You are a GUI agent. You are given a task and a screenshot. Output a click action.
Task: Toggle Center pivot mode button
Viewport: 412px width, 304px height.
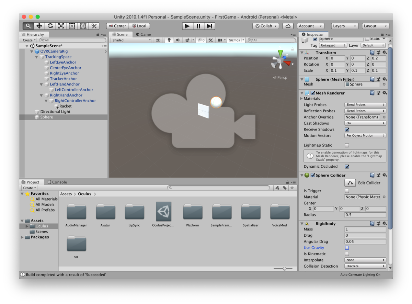(x=117, y=26)
